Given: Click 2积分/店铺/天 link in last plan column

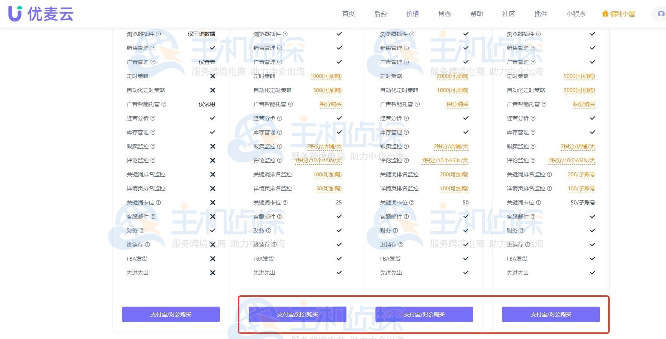Looking at the screenshot, I should click(x=578, y=146).
